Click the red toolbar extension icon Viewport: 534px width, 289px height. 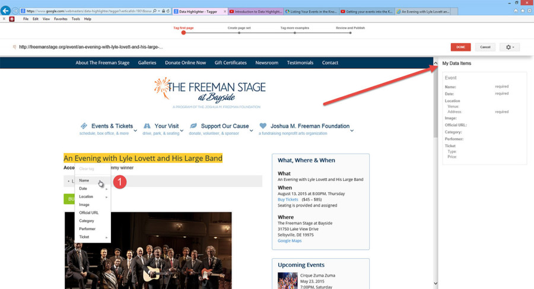point(12,19)
